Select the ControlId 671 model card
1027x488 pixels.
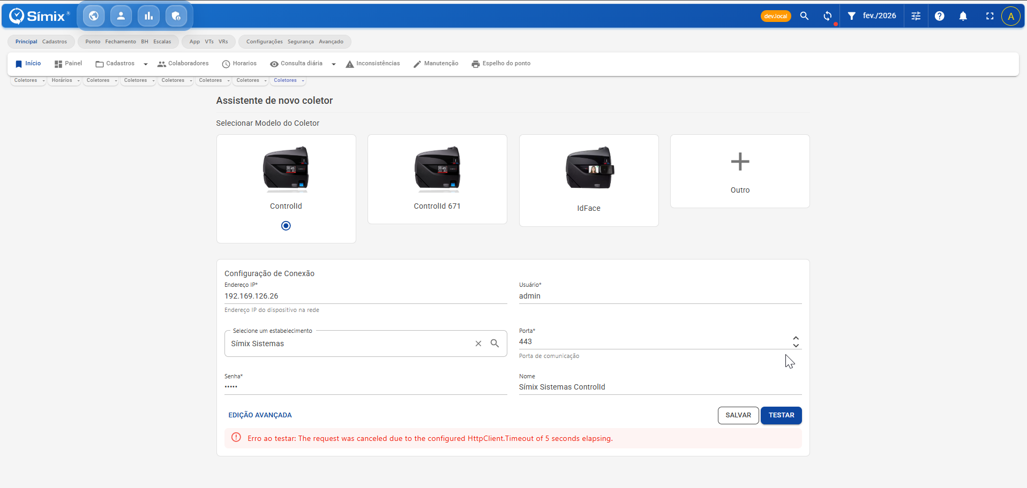coord(437,179)
